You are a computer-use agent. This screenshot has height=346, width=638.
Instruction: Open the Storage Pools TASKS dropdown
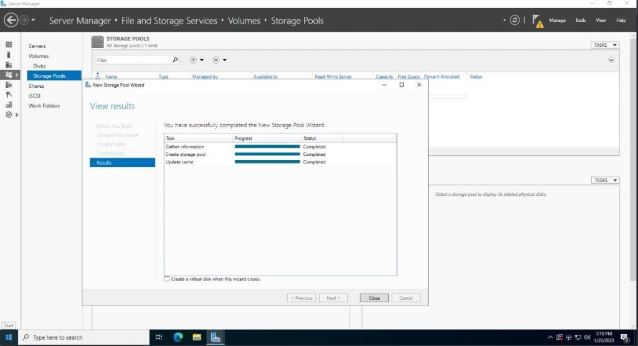[605, 45]
